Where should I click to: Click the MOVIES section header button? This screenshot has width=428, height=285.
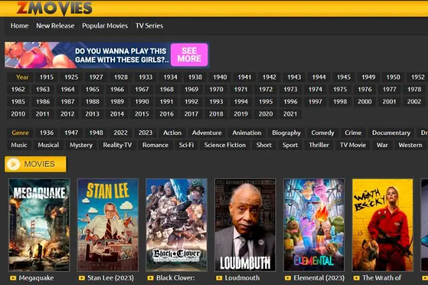click(35, 164)
